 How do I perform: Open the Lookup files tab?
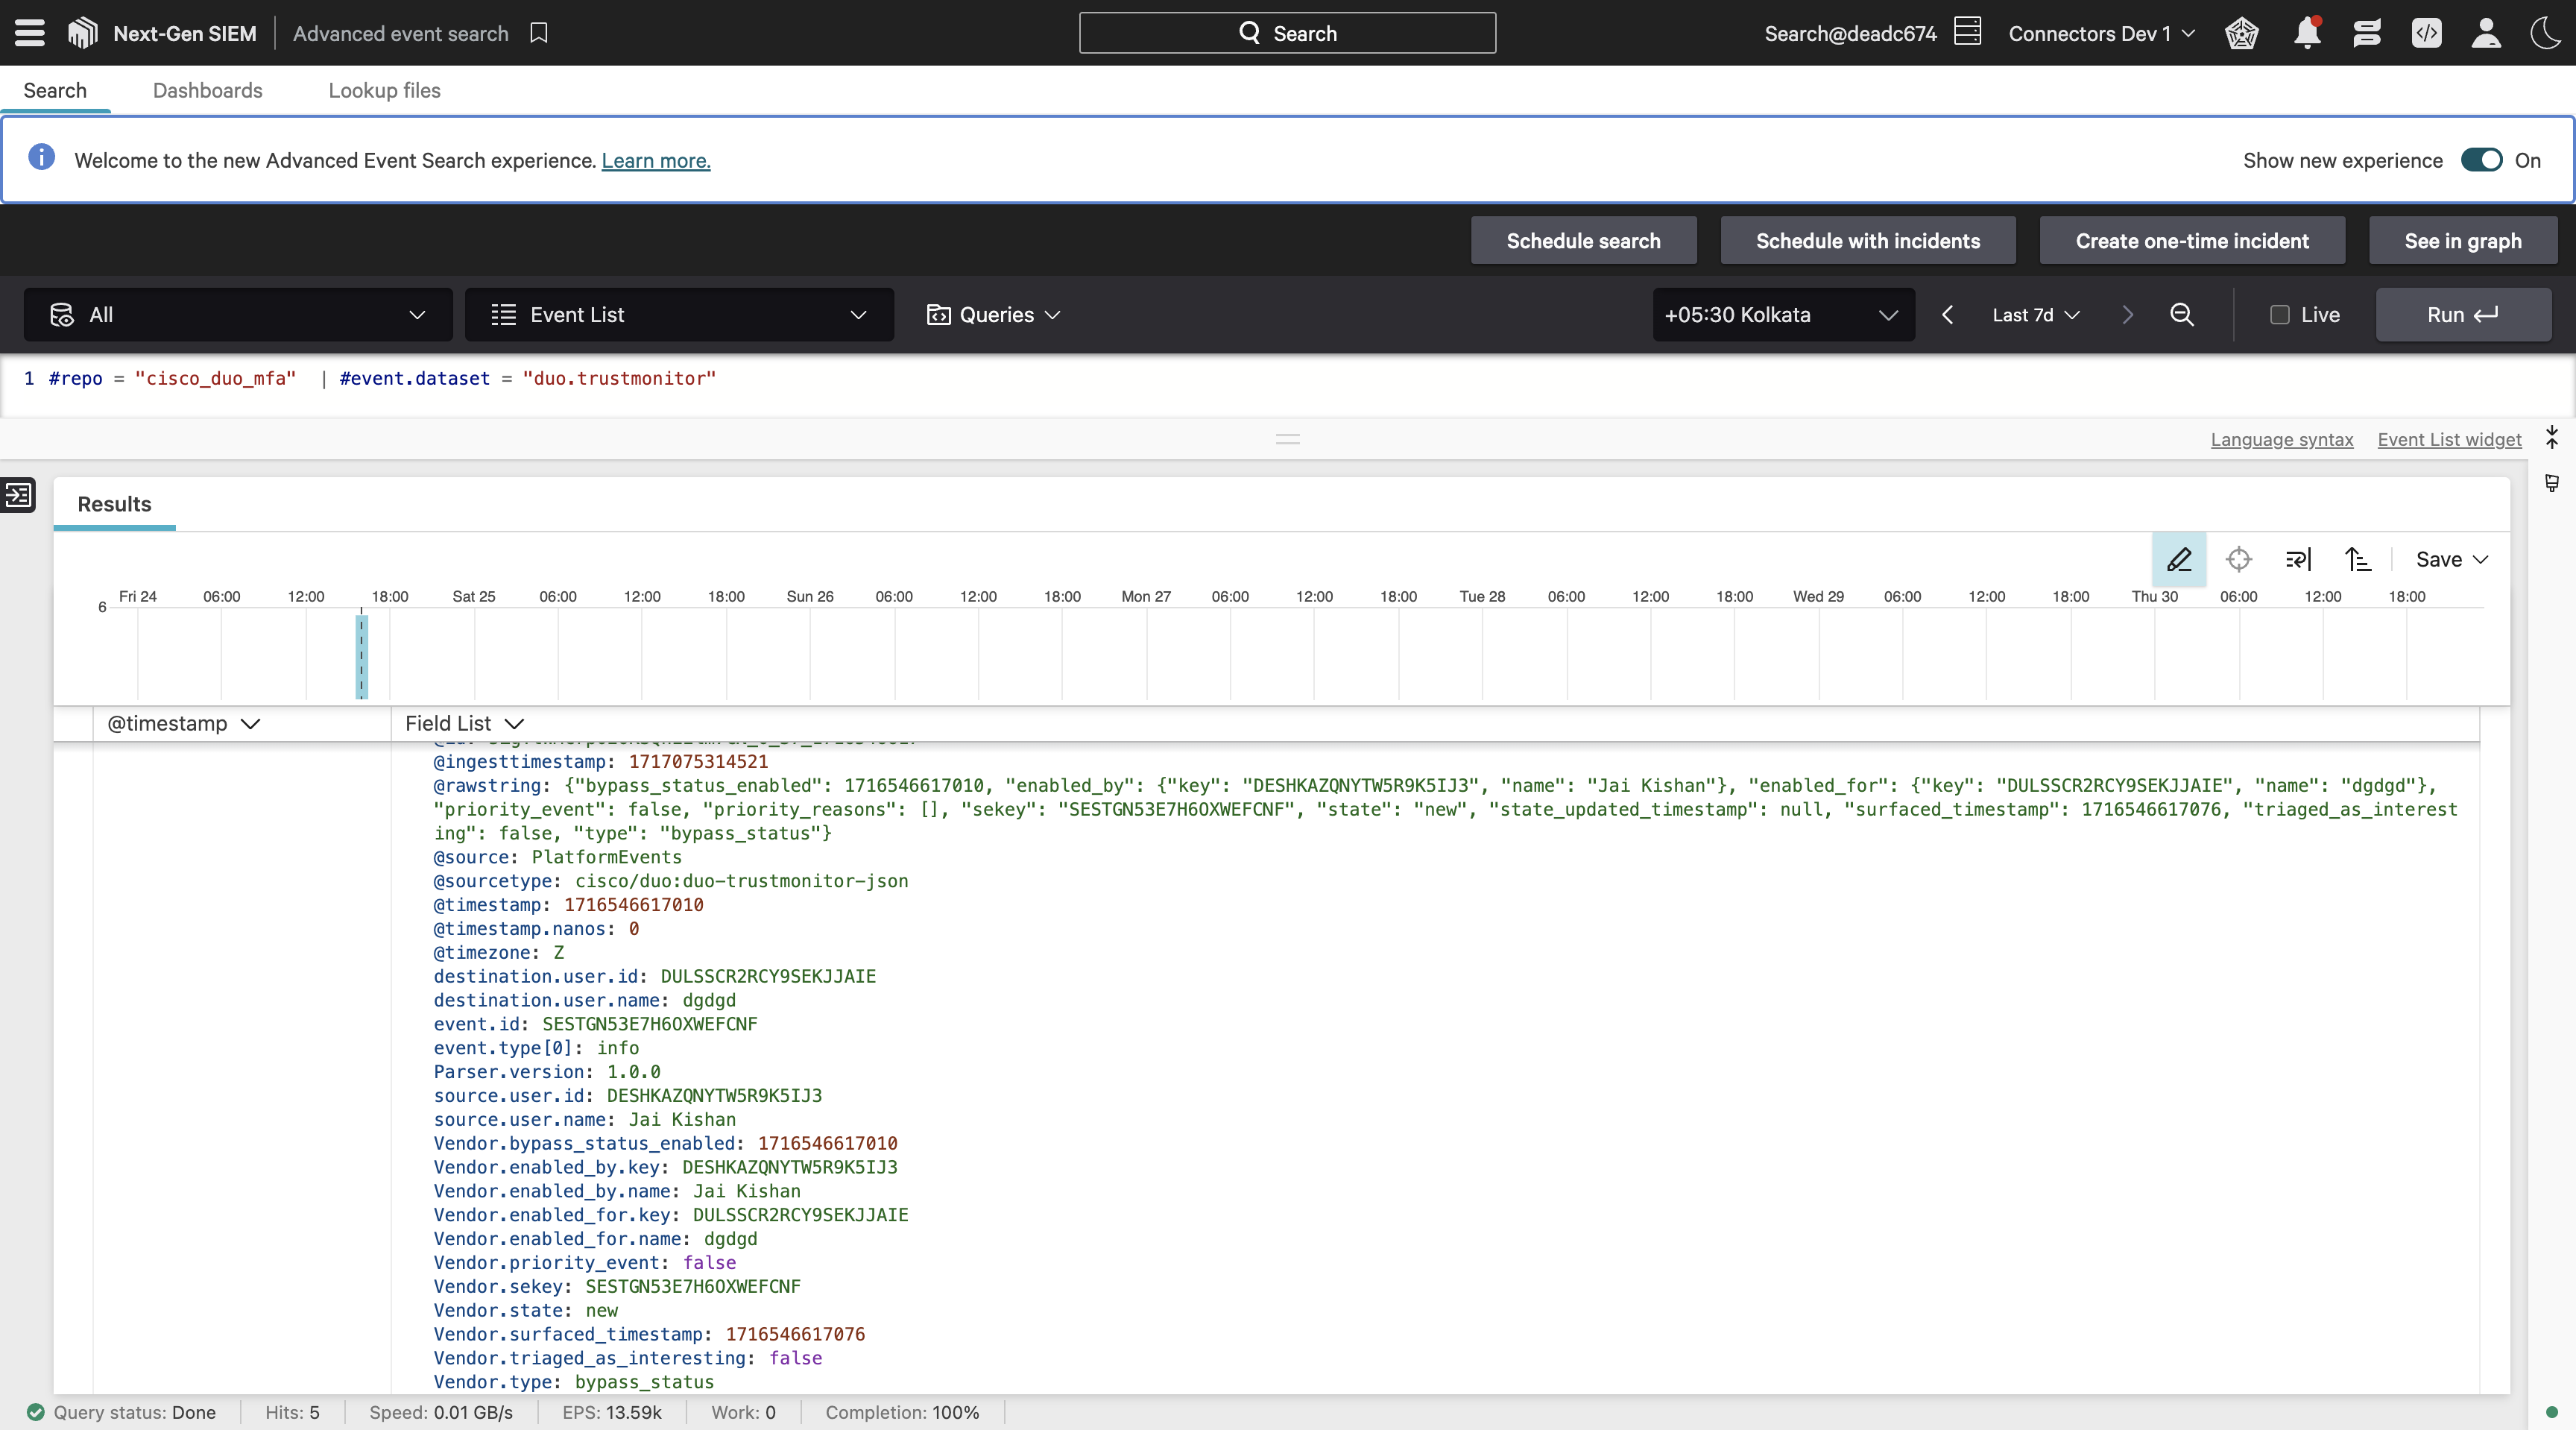tap(384, 90)
